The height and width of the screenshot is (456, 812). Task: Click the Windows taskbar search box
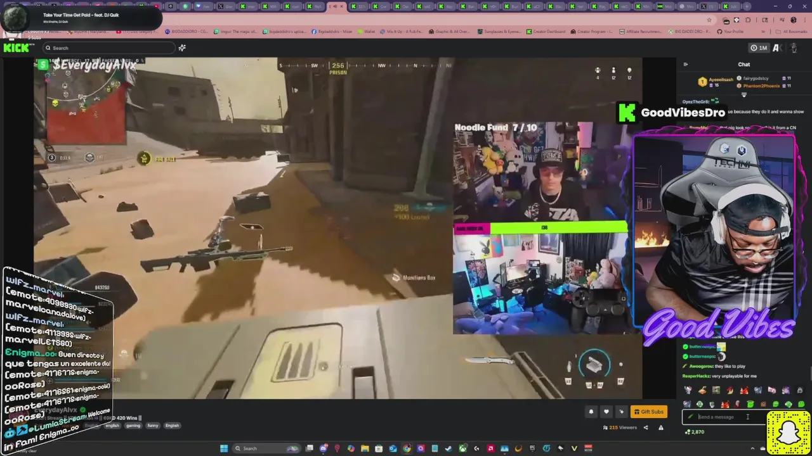tap(266, 448)
